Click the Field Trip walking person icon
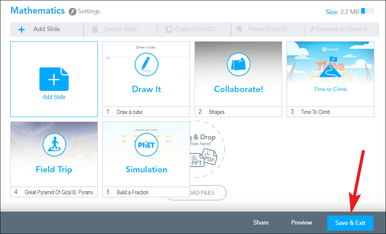 tap(54, 145)
